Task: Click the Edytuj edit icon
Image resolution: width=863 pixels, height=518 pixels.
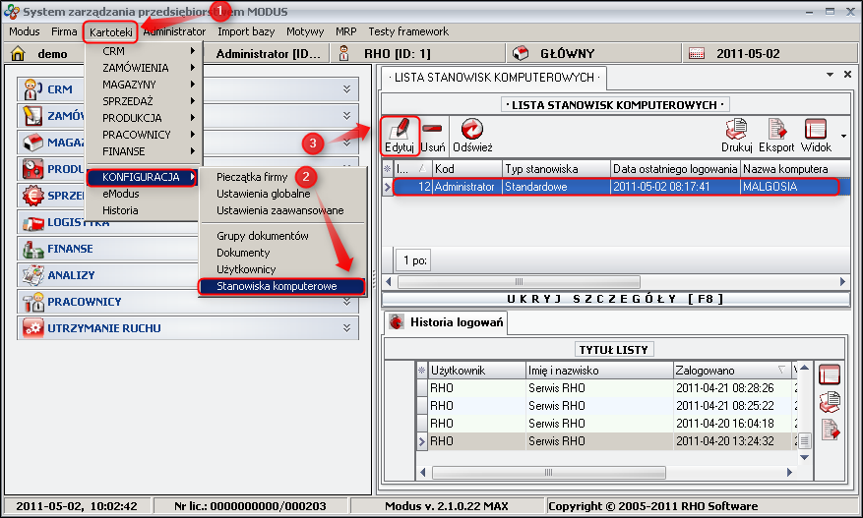Action: [399, 130]
